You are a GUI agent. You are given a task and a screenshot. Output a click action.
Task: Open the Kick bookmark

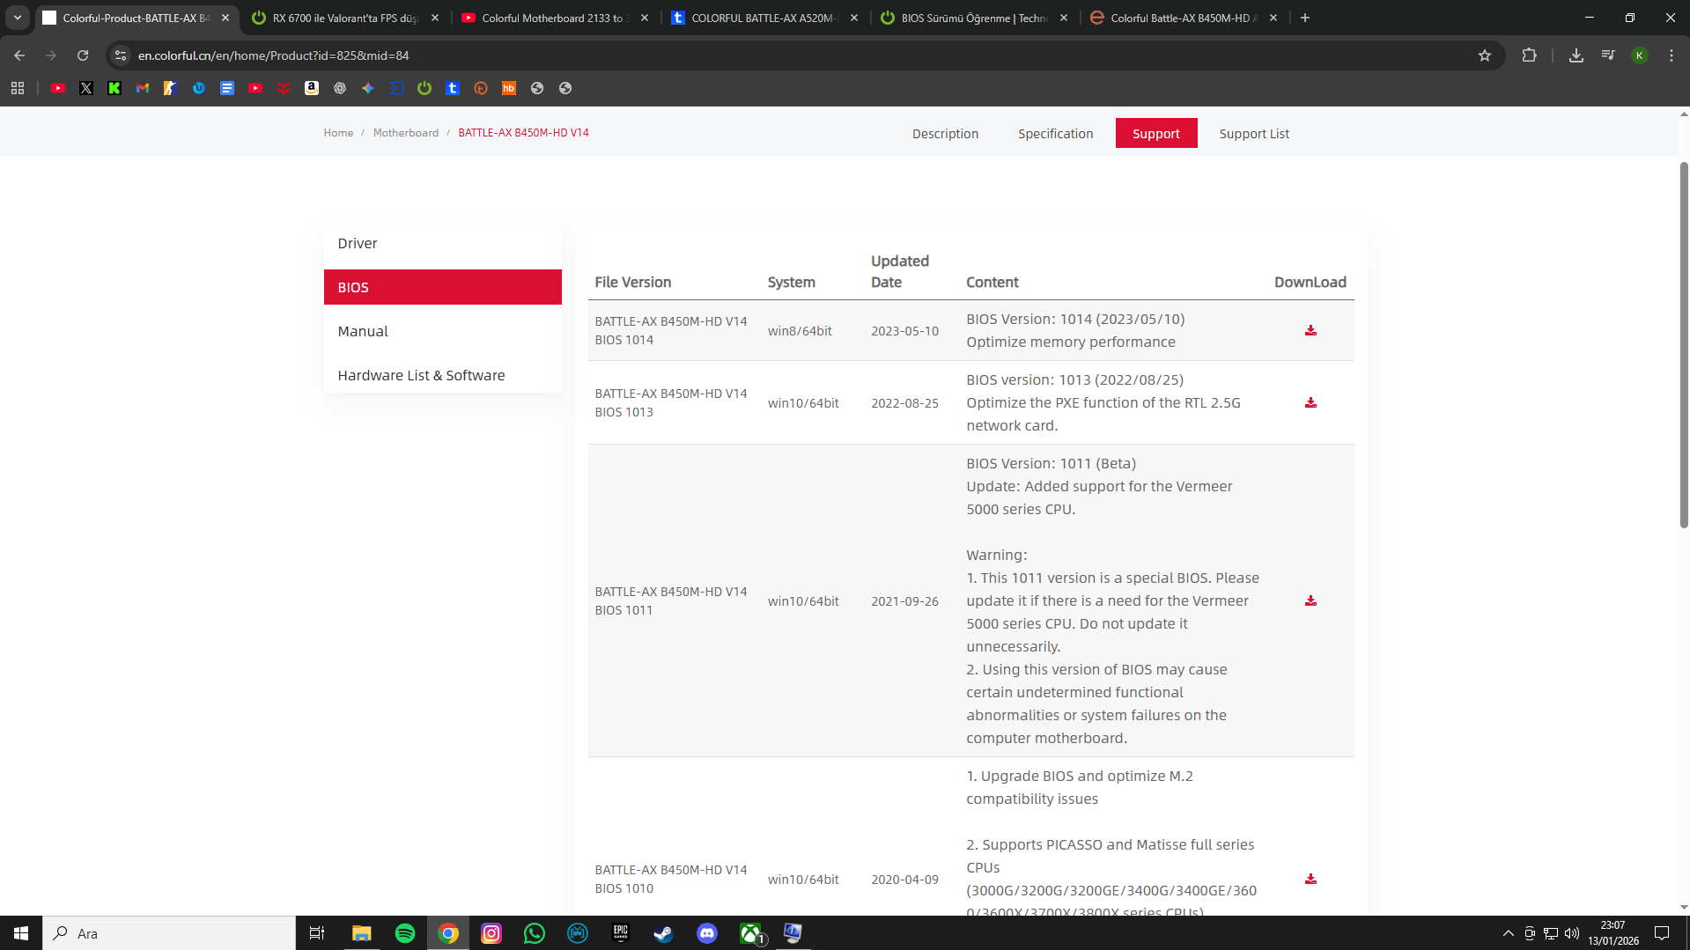[114, 88]
